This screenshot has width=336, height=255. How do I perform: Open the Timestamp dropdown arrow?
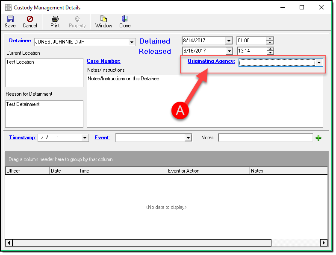[x=85, y=138]
